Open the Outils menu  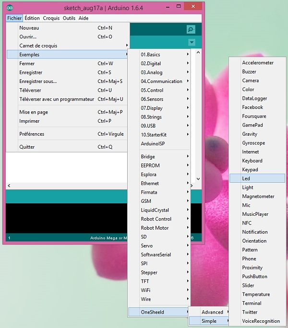[69, 18]
